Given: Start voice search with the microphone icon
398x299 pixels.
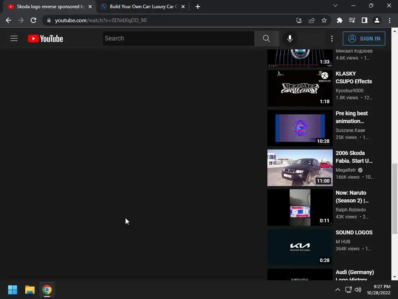Looking at the screenshot, I should point(290,39).
